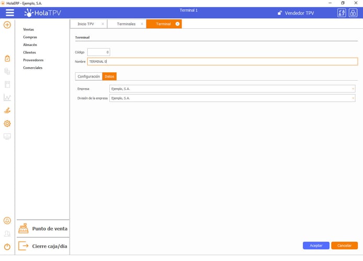Open the stacked documents sidebar icon
This screenshot has height=261, width=363.
[7, 71]
